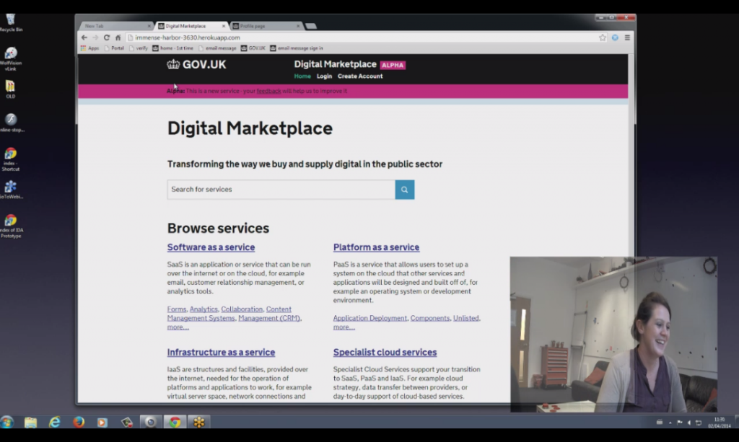739x442 pixels.
Task: Launch Internet Explorer from the taskbar
Action: (55, 423)
